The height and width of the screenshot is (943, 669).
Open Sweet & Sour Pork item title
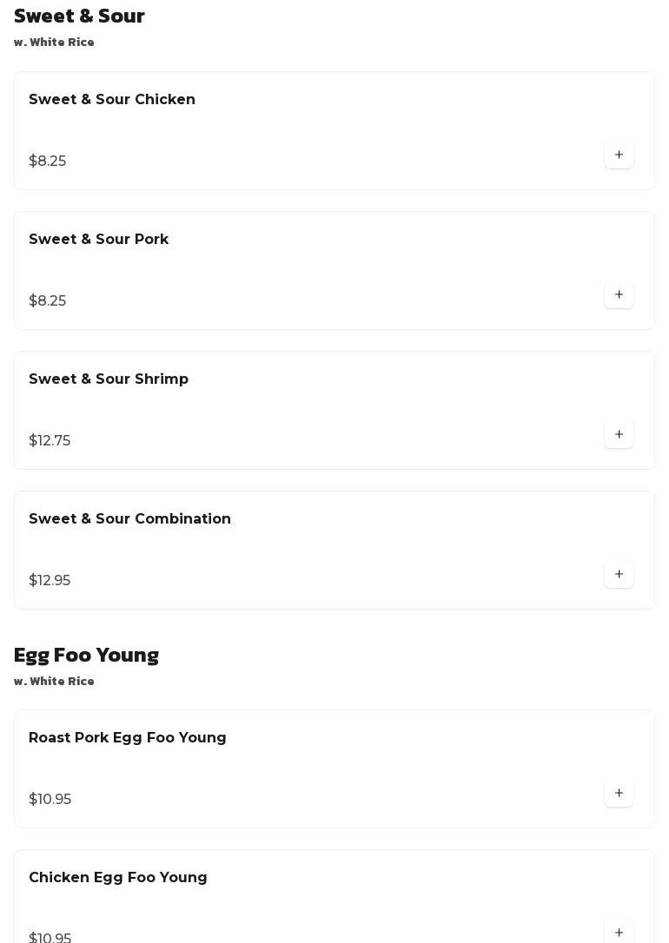coord(99,240)
